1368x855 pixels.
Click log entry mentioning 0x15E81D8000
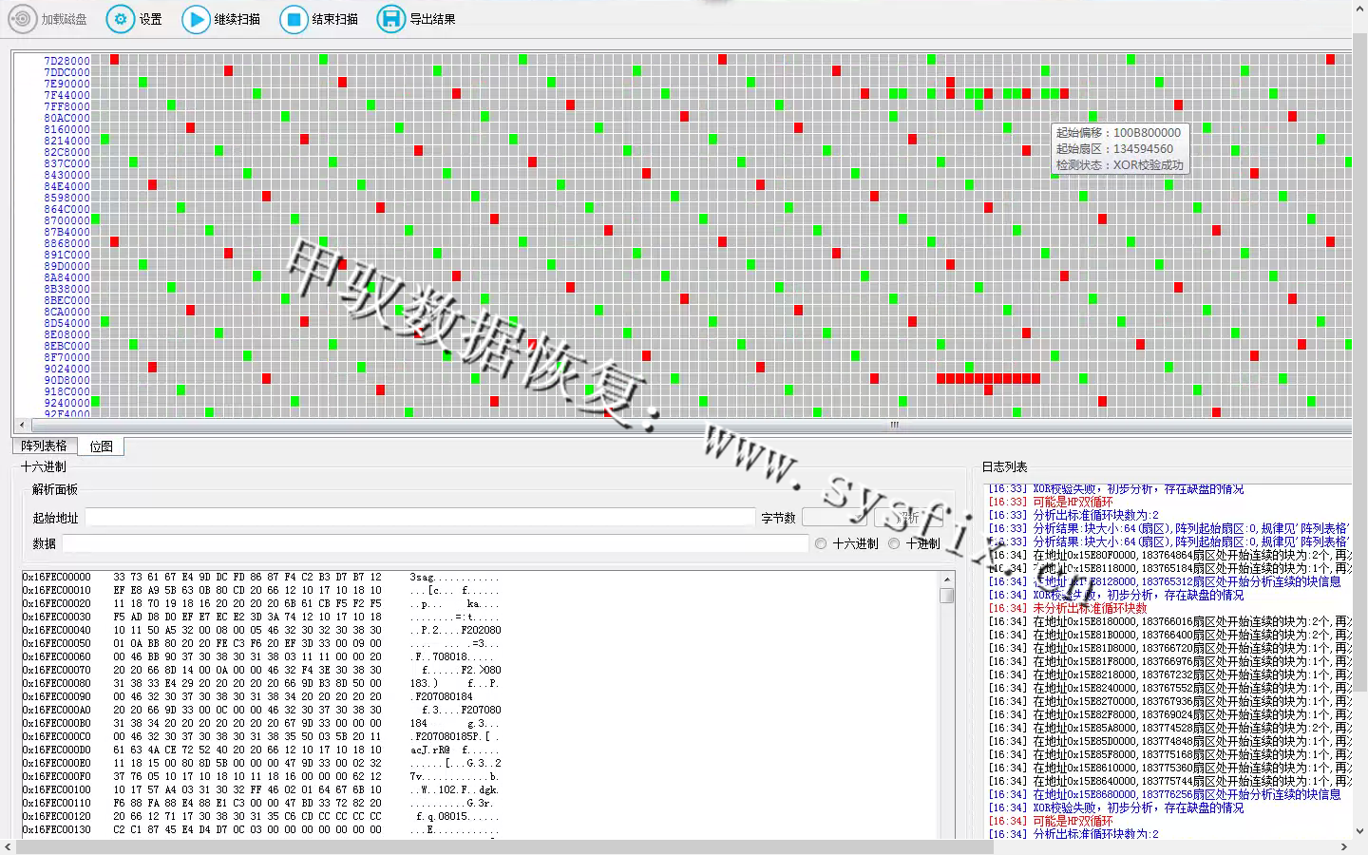1169,648
